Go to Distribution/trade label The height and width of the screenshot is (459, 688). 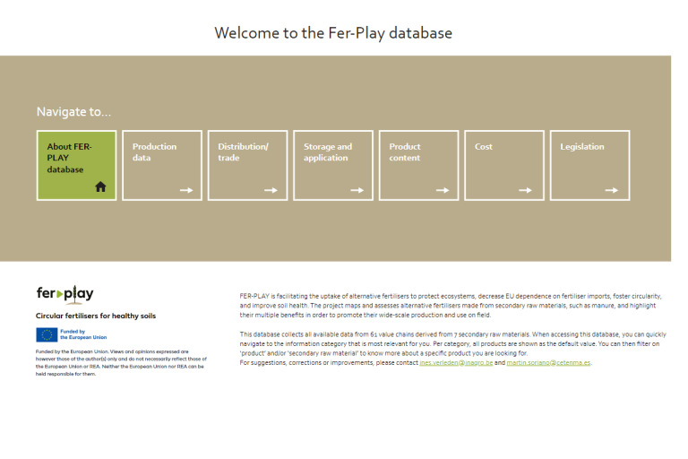tap(243, 152)
